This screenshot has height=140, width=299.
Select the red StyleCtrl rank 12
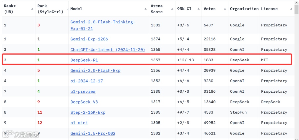click(40, 123)
